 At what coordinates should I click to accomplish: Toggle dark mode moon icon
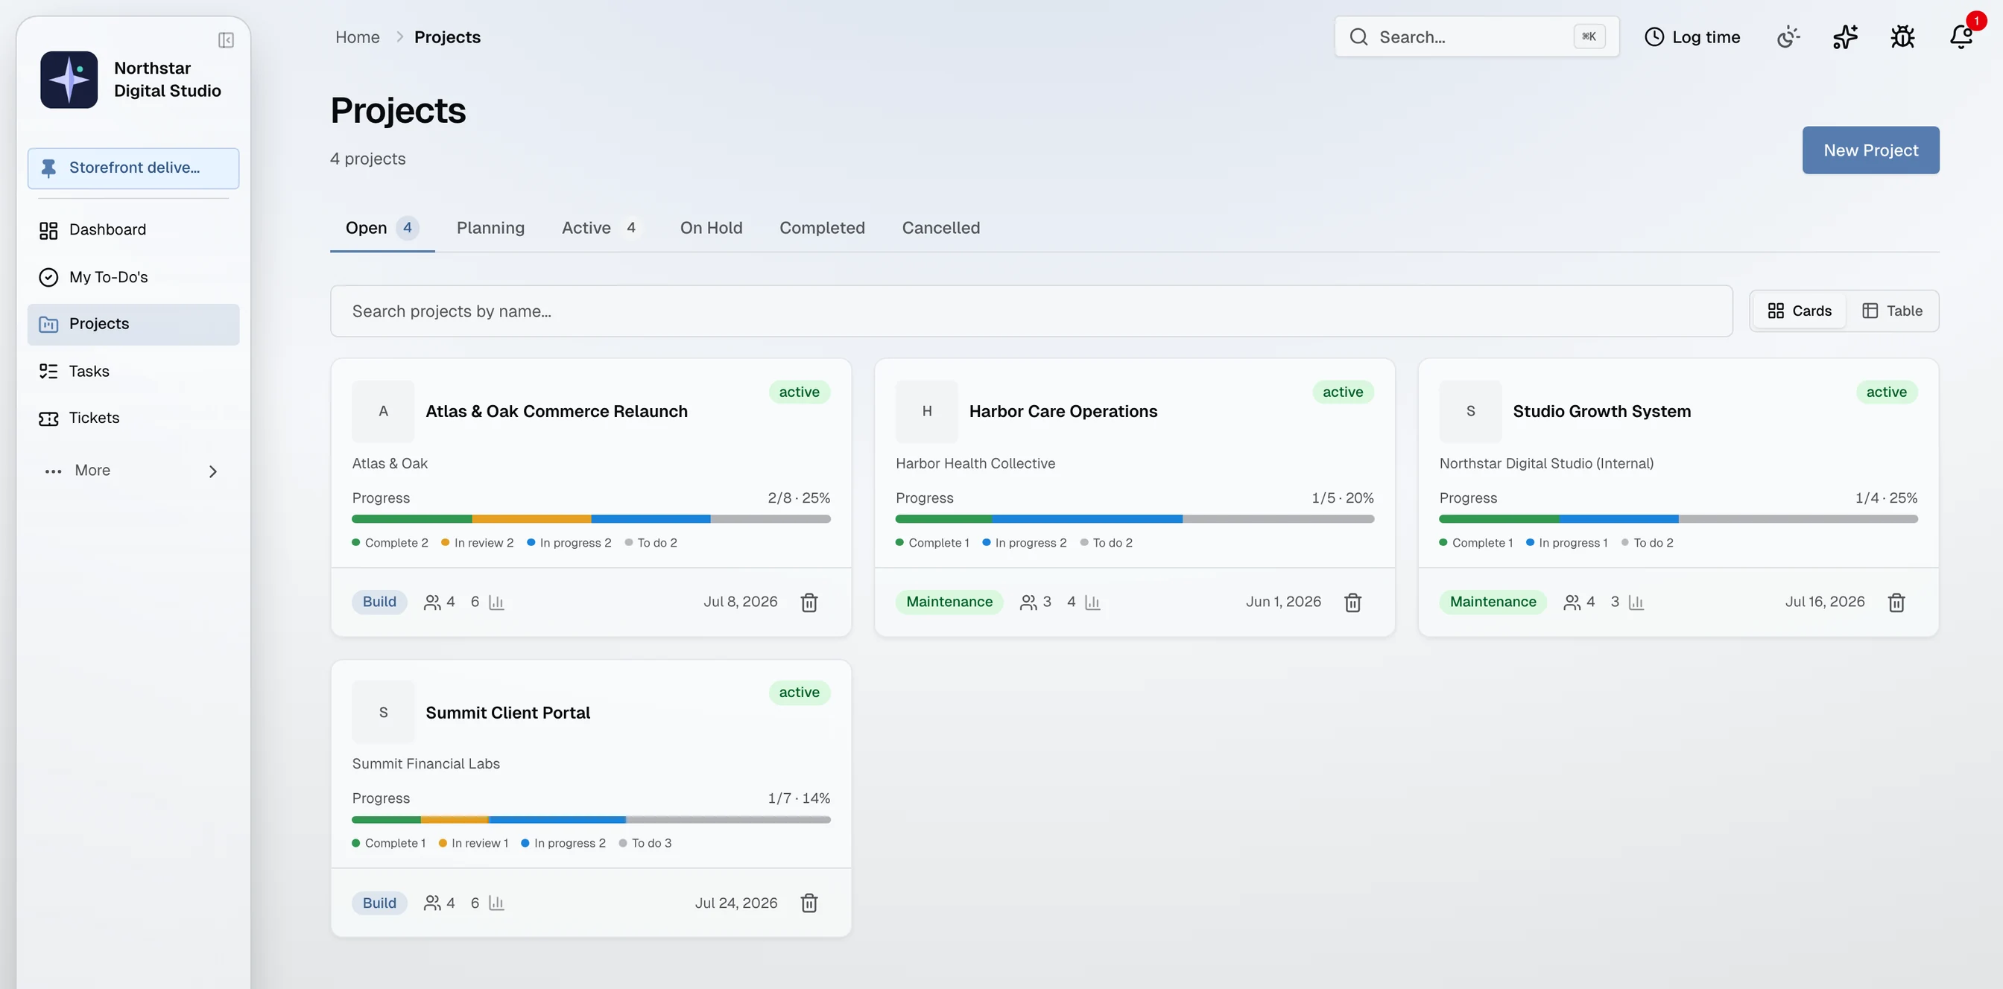(1788, 36)
